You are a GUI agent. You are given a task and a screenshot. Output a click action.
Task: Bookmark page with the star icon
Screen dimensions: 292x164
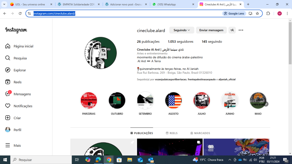click(x=257, y=13)
